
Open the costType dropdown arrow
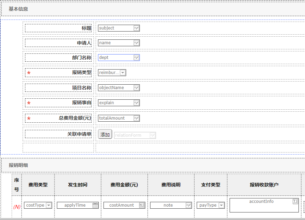pyautogui.click(x=49, y=205)
